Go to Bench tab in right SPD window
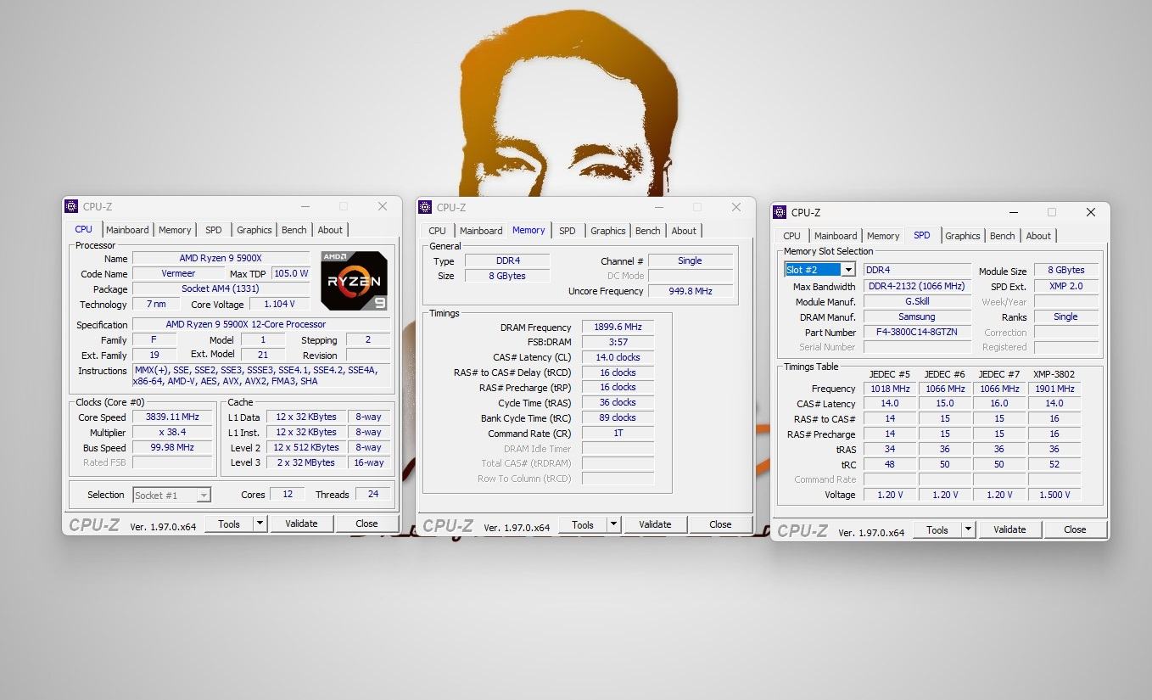 point(1003,236)
